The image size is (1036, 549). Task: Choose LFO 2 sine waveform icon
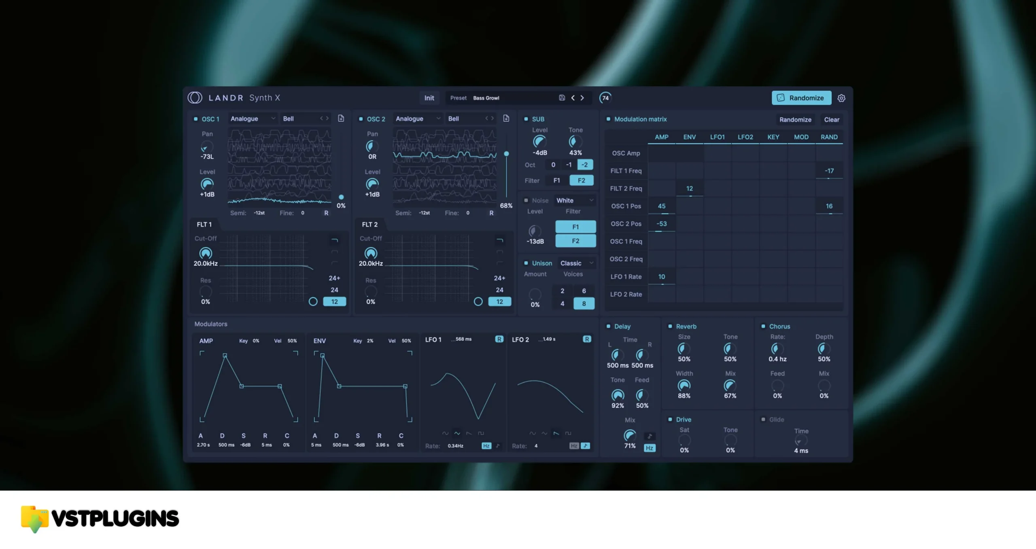click(x=533, y=433)
